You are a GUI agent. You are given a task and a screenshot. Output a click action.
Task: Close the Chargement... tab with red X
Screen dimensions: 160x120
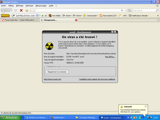(76, 20)
